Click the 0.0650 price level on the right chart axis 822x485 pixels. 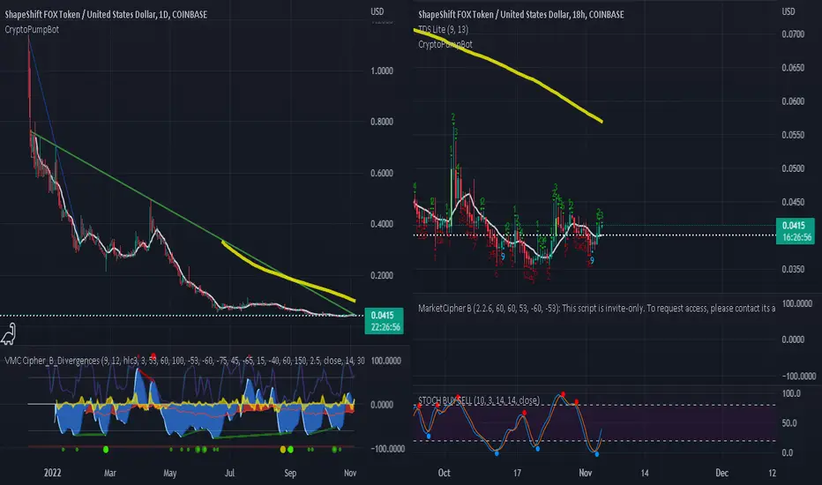tap(793, 68)
